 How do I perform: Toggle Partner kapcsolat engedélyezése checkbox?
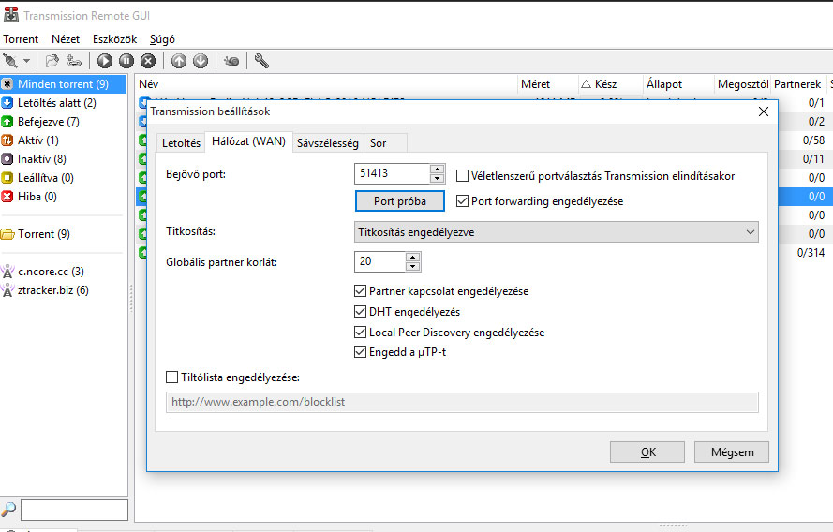360,291
